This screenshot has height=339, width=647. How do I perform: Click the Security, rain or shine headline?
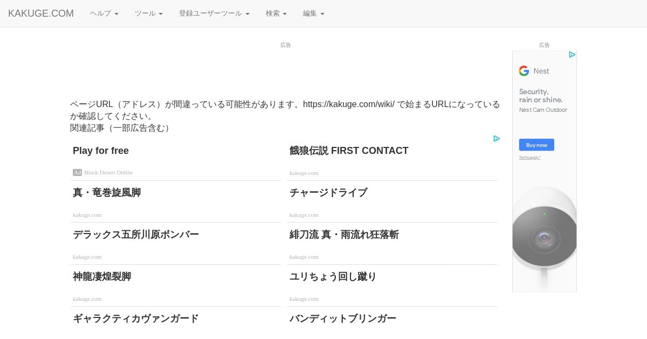[541, 96]
